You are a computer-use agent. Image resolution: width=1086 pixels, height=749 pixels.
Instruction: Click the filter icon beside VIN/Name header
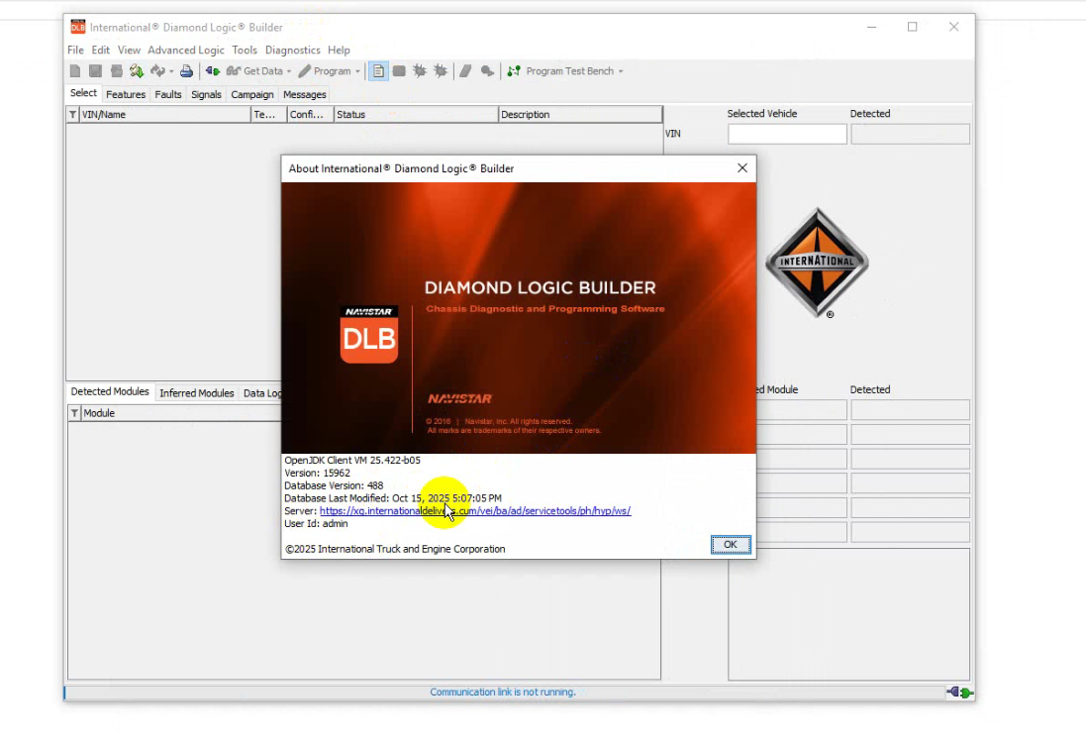(x=73, y=115)
